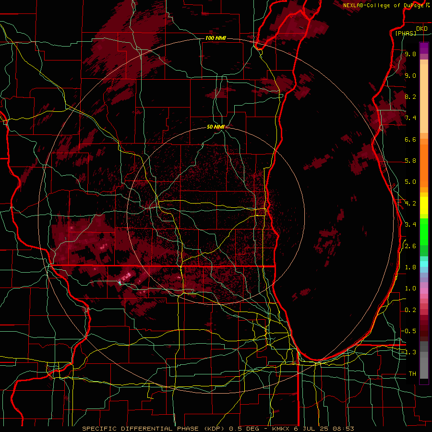Click the 3.4 value on the color scale
Viewport: 432px width, 432px height.
(410, 225)
